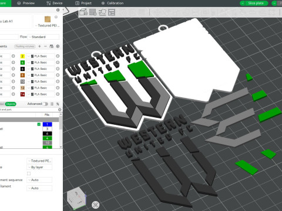Edit preset icon left of yellow swatch 2

(14, 56)
